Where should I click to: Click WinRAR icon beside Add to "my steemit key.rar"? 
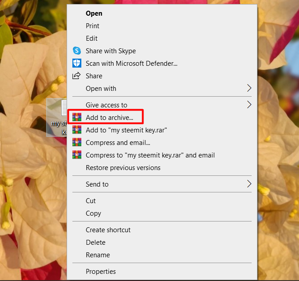click(x=77, y=130)
